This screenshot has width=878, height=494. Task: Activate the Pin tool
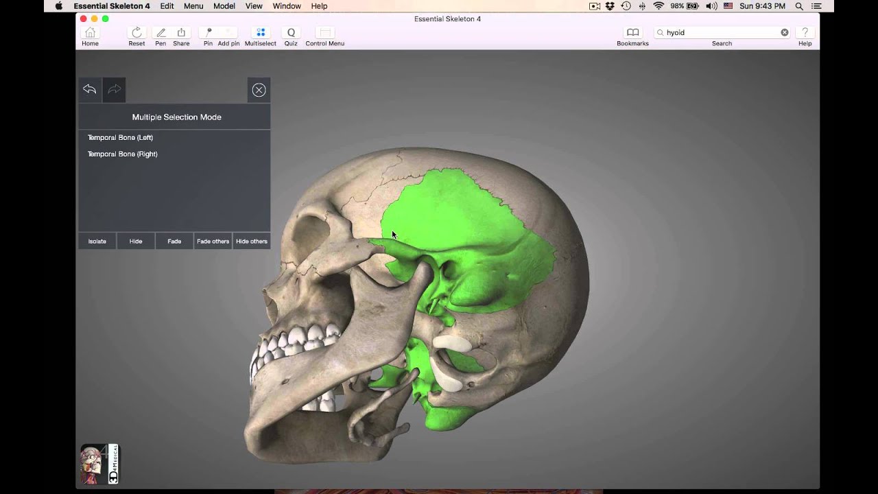pos(208,36)
